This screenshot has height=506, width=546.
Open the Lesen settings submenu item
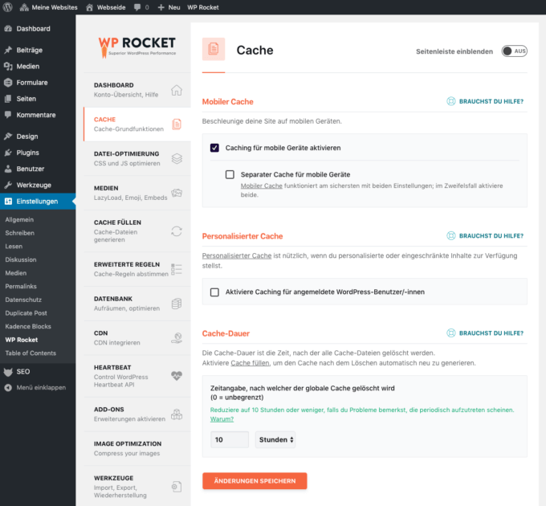click(14, 247)
